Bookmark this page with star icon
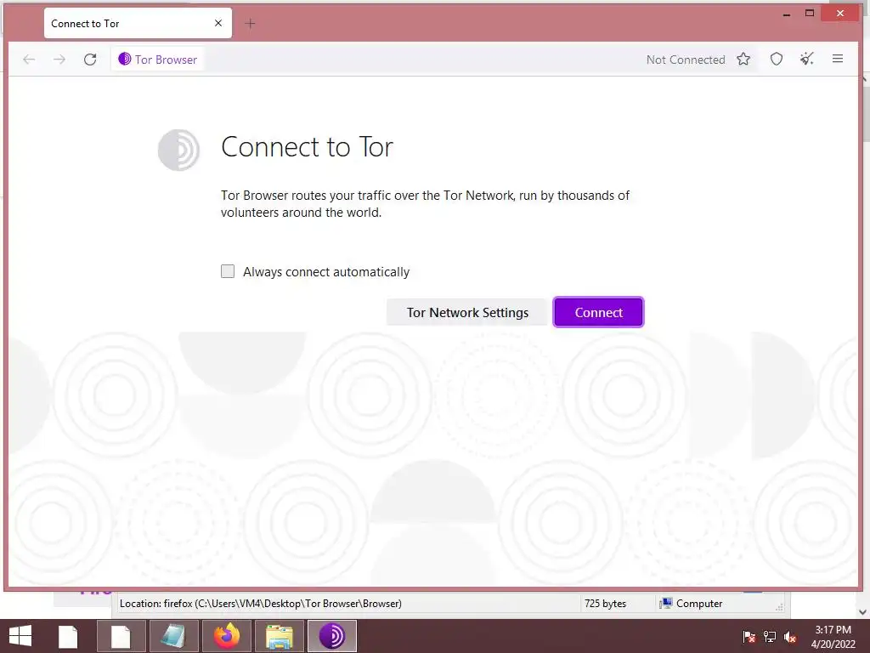 [743, 59]
